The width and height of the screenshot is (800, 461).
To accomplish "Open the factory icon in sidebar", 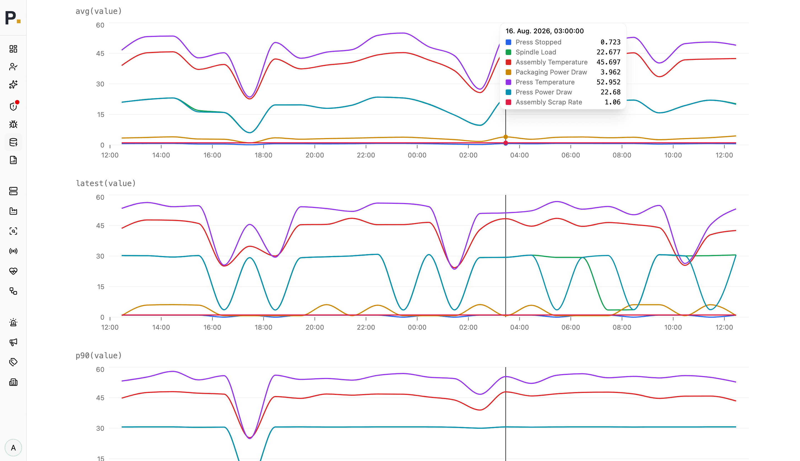I will pos(13,211).
